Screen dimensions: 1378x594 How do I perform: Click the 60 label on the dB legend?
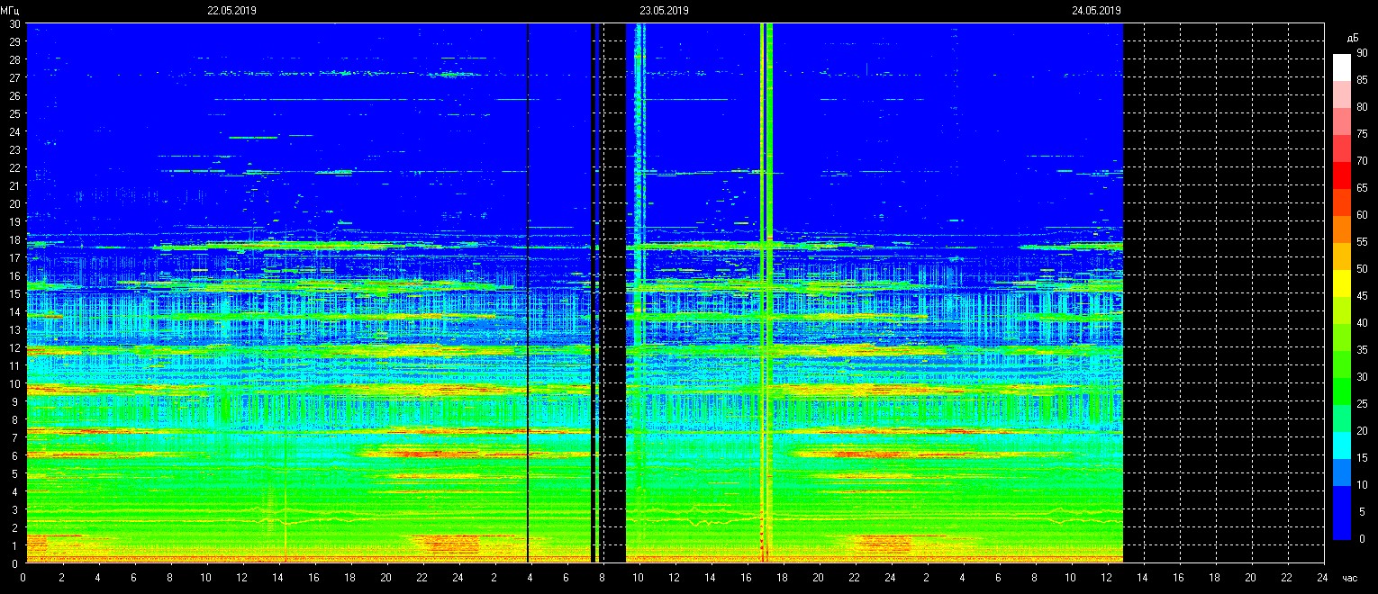pos(1362,215)
